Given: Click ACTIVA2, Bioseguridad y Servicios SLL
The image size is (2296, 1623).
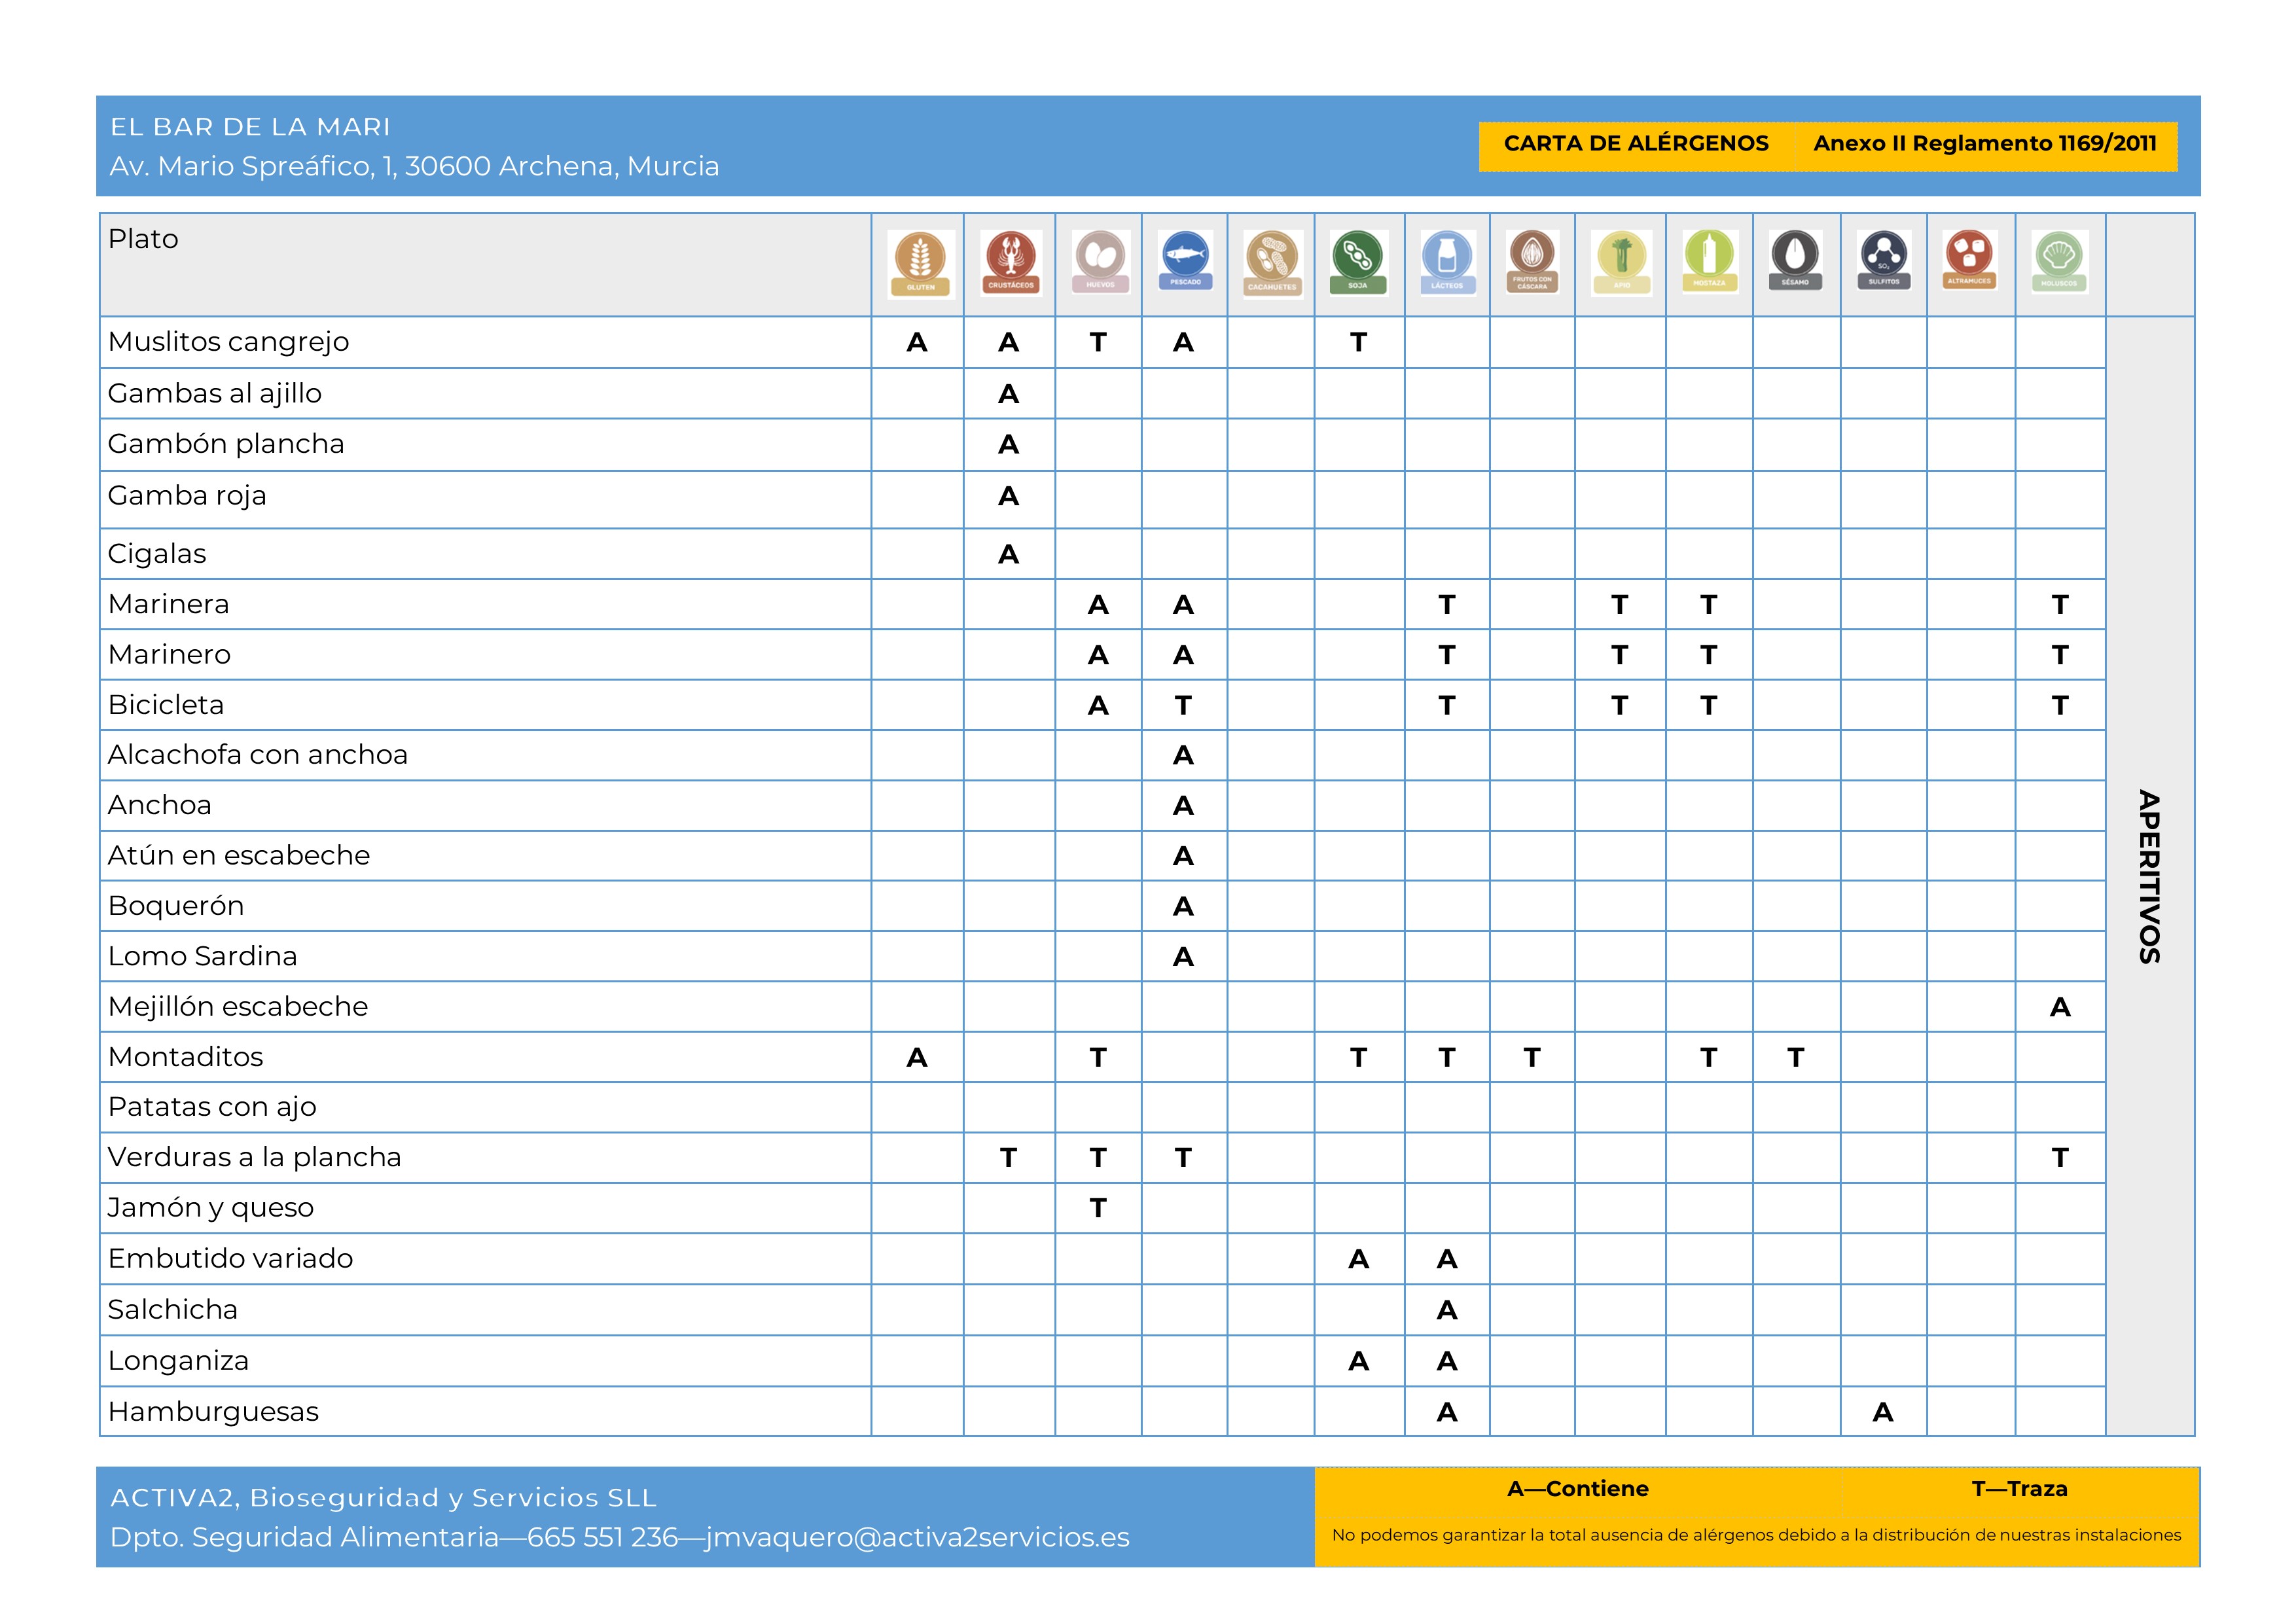Looking at the screenshot, I should coord(383,1498).
